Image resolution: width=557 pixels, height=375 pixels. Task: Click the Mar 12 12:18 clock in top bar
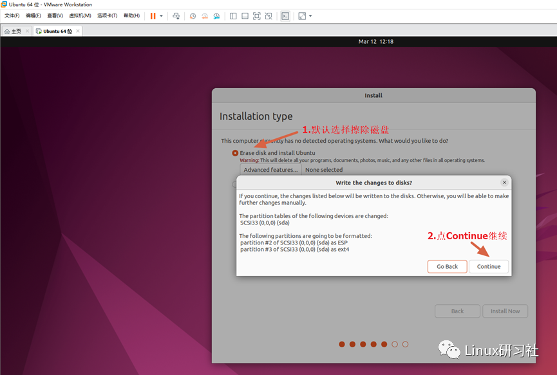click(375, 42)
